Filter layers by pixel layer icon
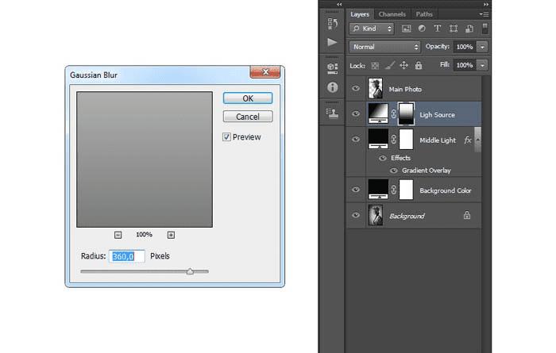 click(x=406, y=29)
